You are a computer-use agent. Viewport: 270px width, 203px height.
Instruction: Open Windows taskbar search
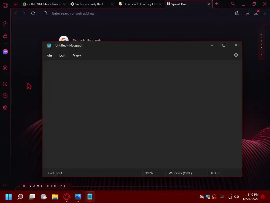click(x=20, y=197)
